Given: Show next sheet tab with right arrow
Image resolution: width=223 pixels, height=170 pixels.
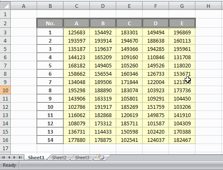Looking at the screenshot, I should (14, 158).
